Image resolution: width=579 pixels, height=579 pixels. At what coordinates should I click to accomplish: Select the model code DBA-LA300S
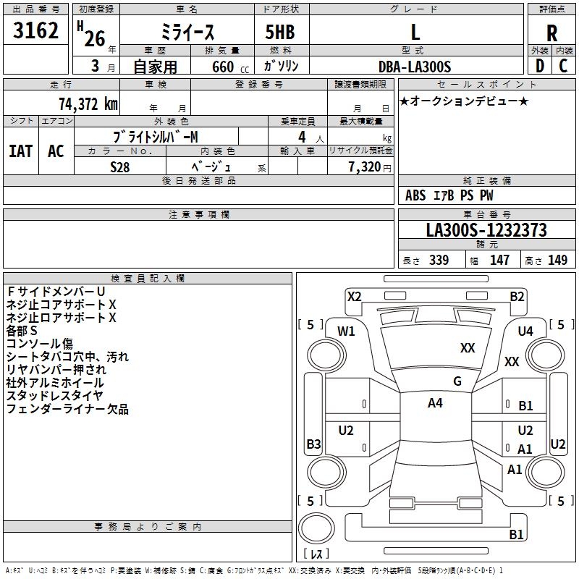tap(415, 67)
